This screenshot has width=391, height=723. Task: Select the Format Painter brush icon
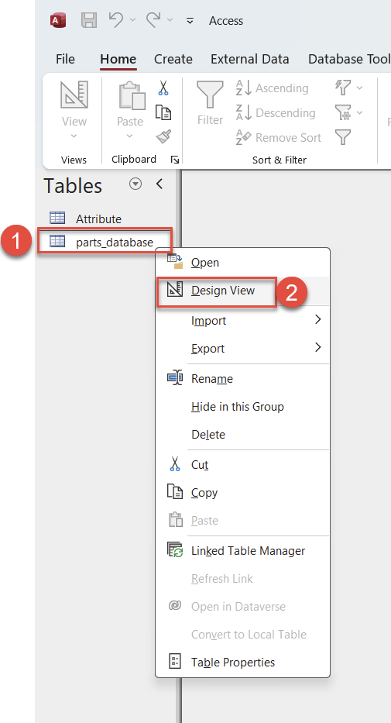163,137
